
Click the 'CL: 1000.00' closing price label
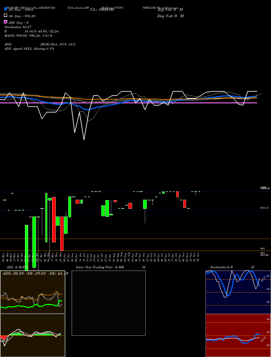102,10
